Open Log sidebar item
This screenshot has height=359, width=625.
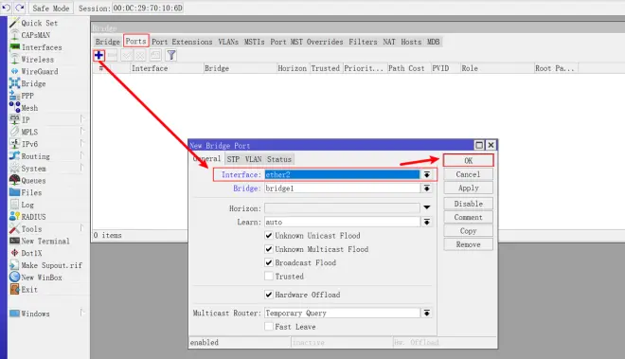click(x=27, y=205)
